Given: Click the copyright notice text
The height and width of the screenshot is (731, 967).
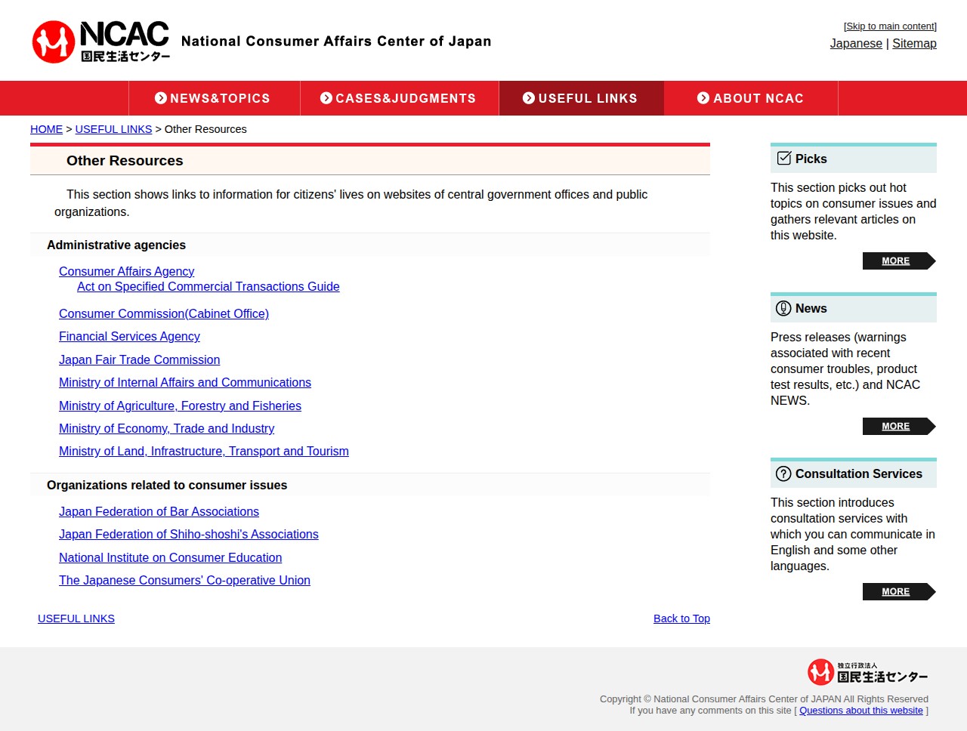Looking at the screenshot, I should click(x=764, y=699).
